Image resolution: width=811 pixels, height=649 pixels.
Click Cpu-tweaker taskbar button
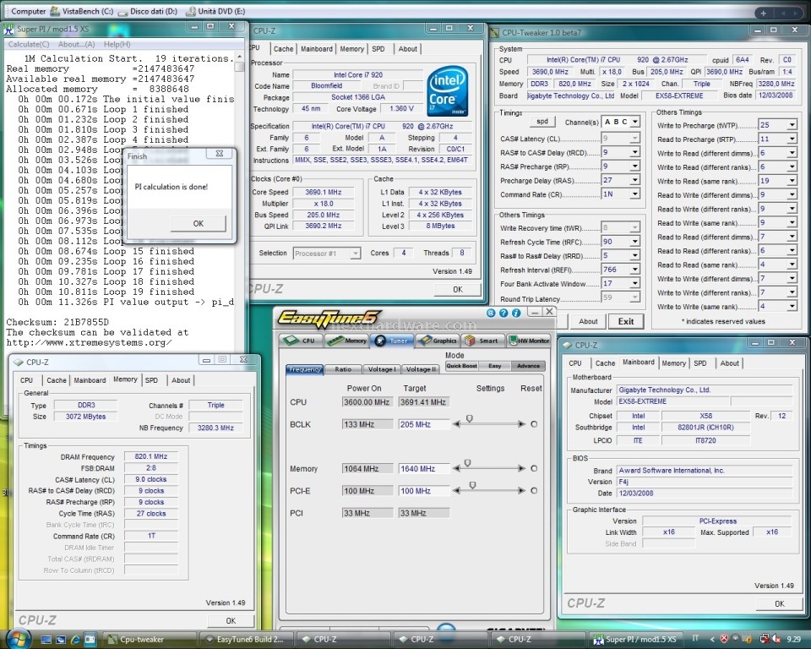[149, 640]
